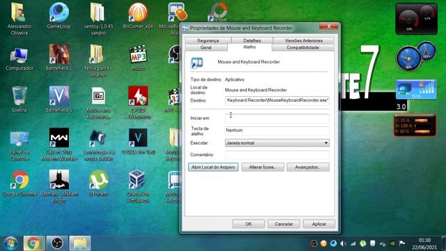The height and width of the screenshot is (251, 446).
Task: Close the Propriedades dialog window
Action: (329, 26)
